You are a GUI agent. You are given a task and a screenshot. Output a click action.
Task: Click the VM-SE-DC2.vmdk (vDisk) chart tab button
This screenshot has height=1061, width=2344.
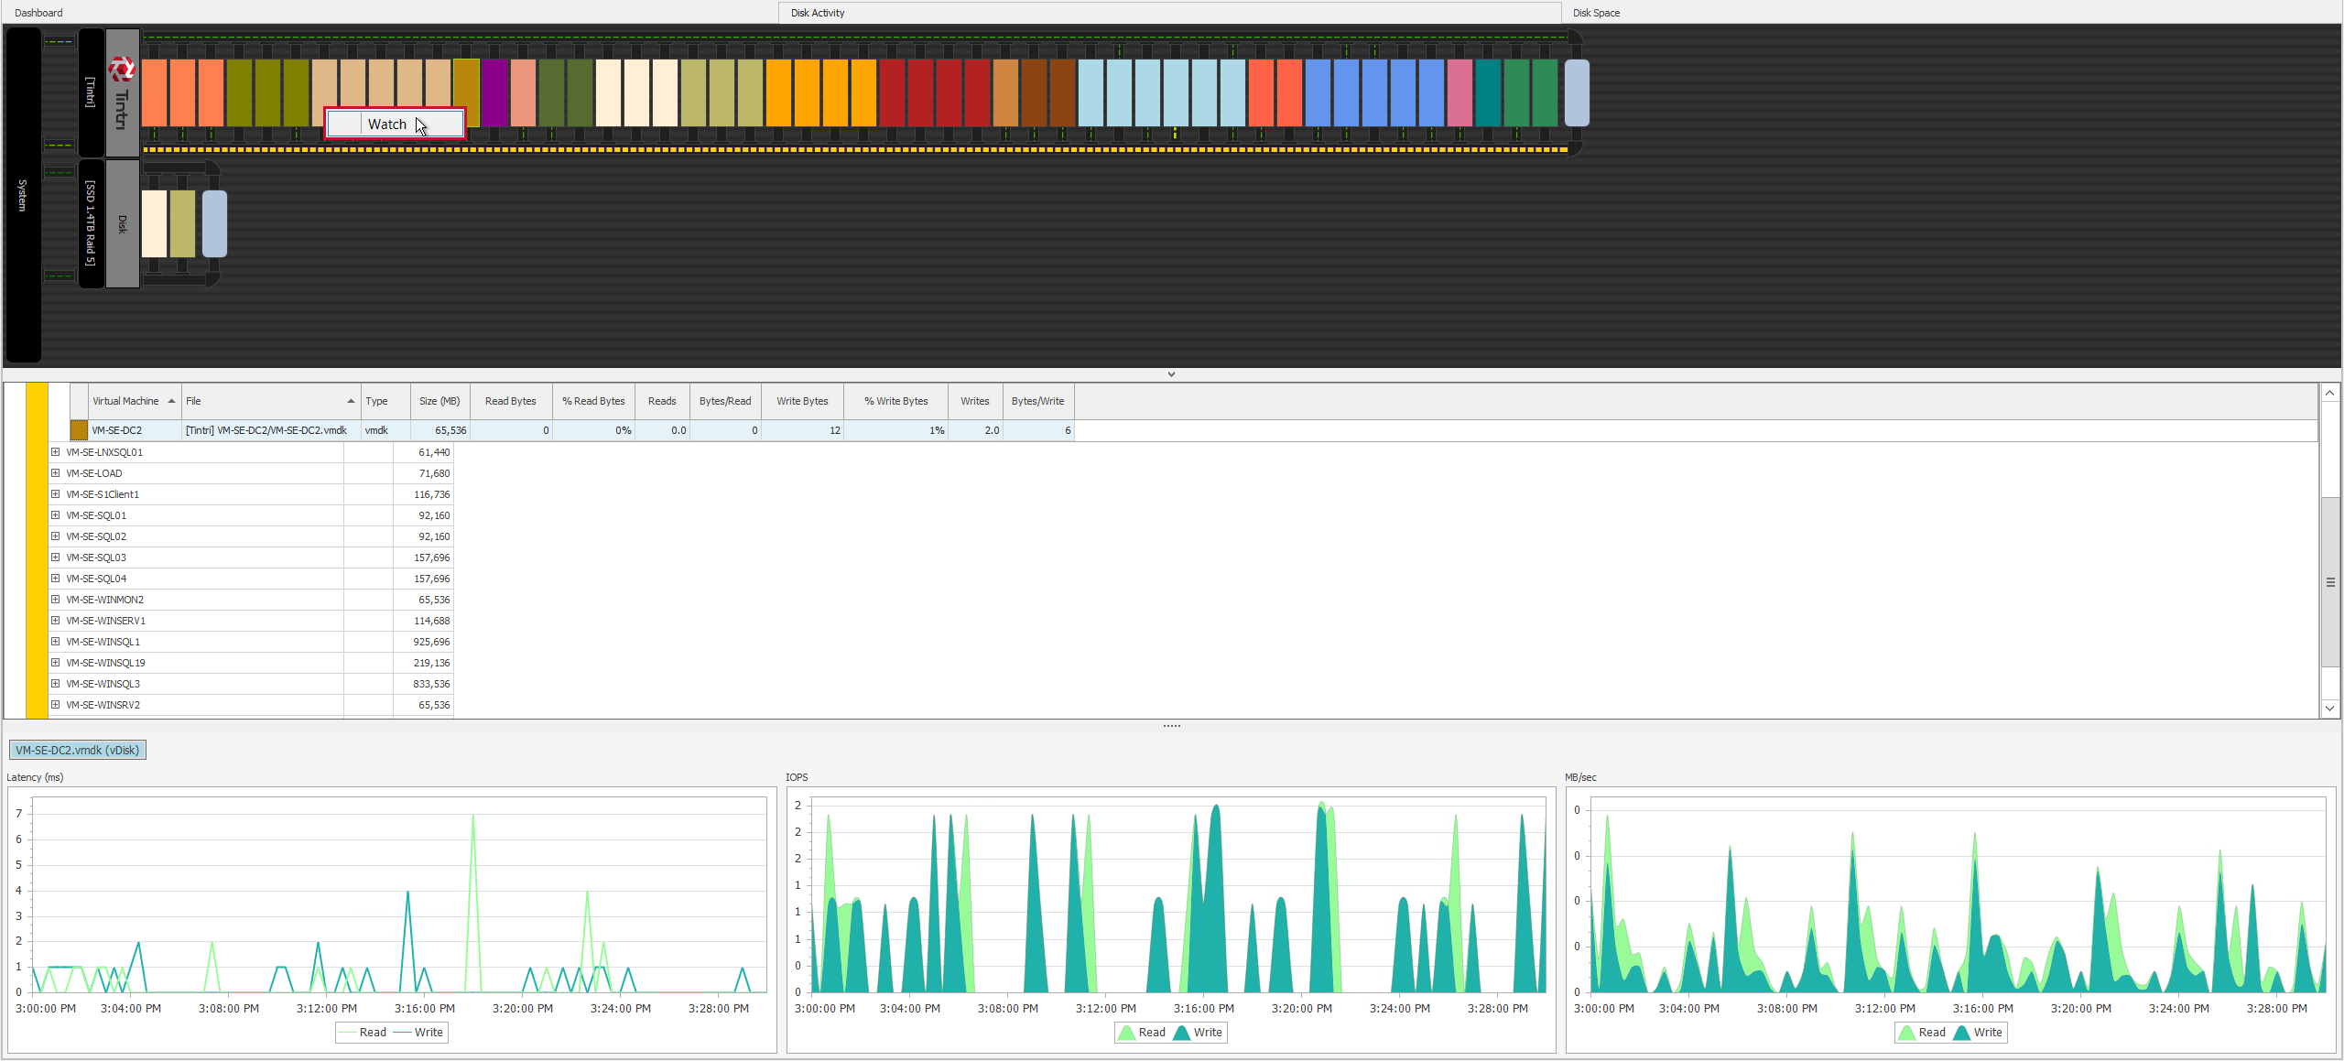78,750
